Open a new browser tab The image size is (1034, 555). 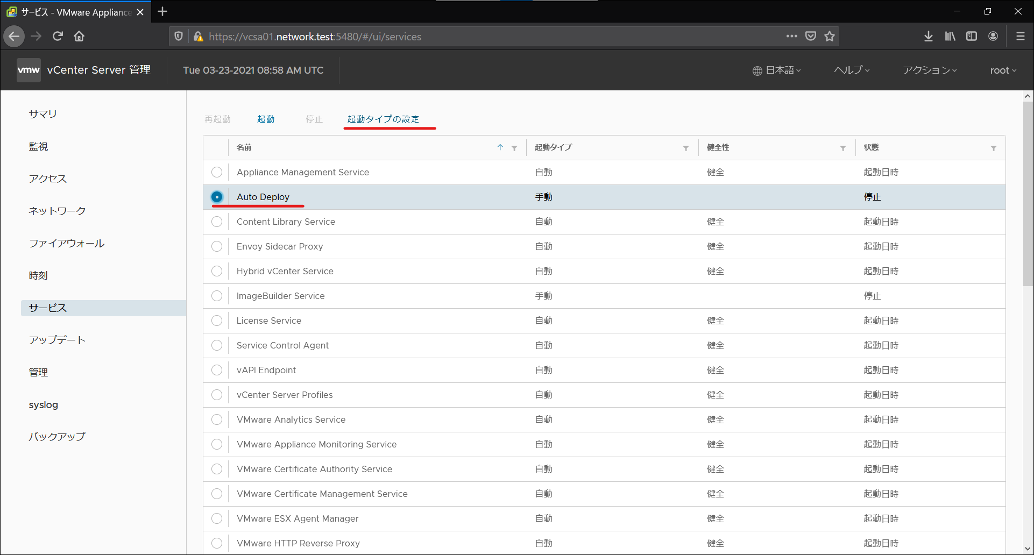tap(162, 11)
